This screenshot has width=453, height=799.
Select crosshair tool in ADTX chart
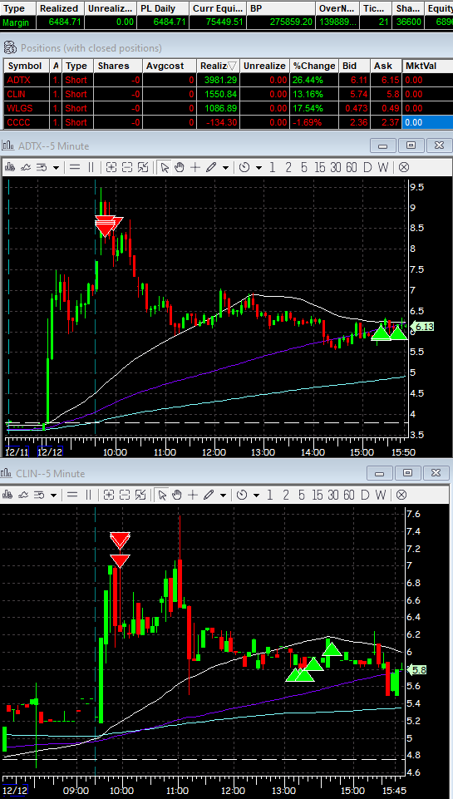[x=194, y=167]
